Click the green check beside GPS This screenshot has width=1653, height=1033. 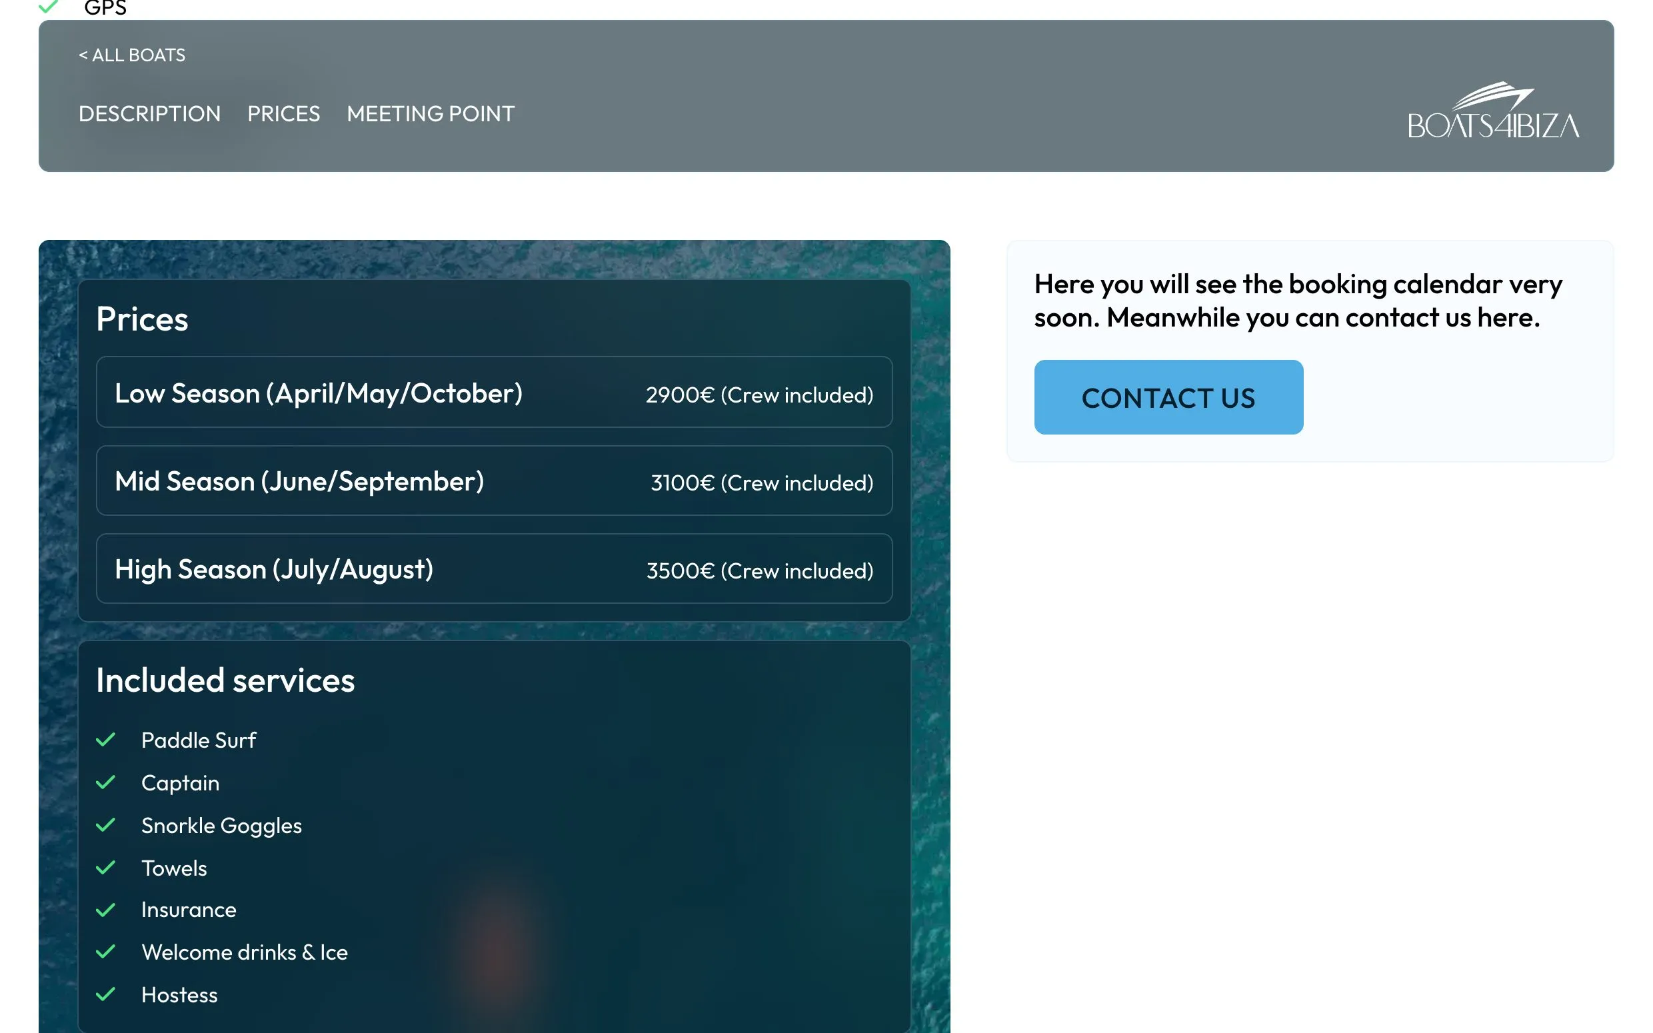(48, 7)
